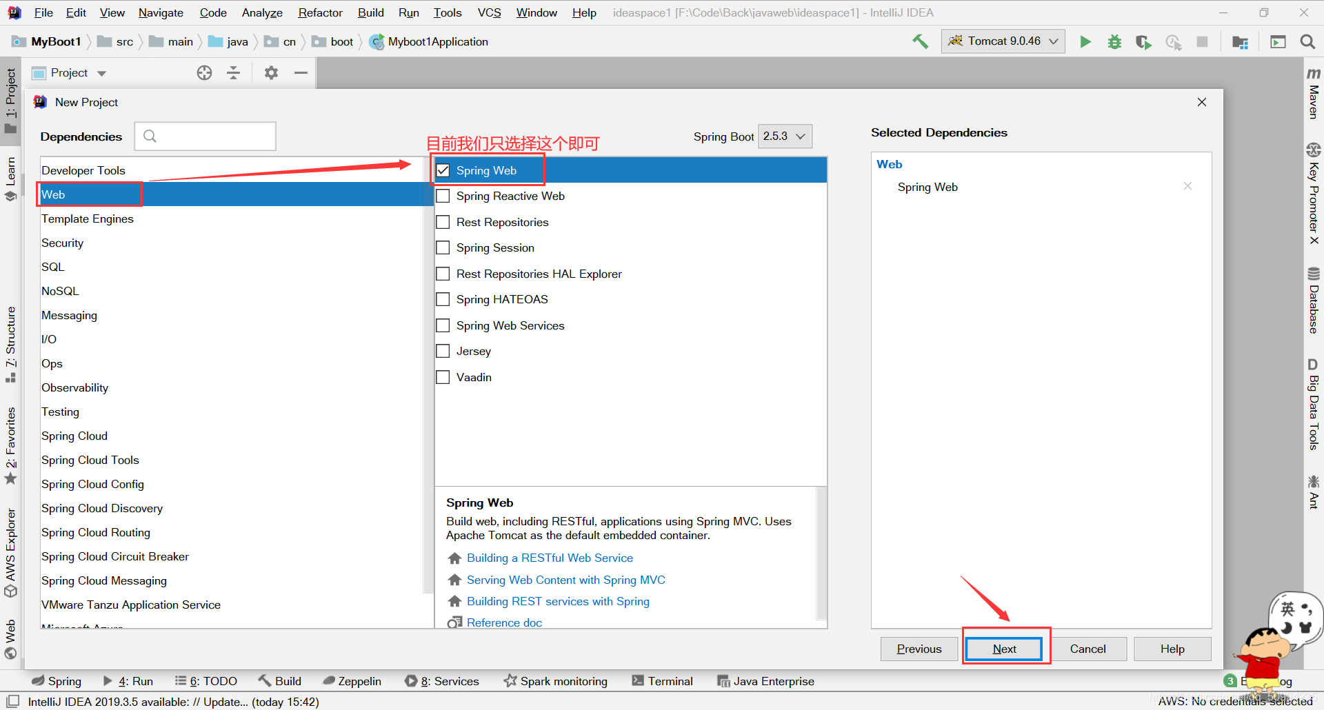1324x710 pixels.
Task: Enable Spring HATEOAS checkbox
Action: (x=443, y=299)
